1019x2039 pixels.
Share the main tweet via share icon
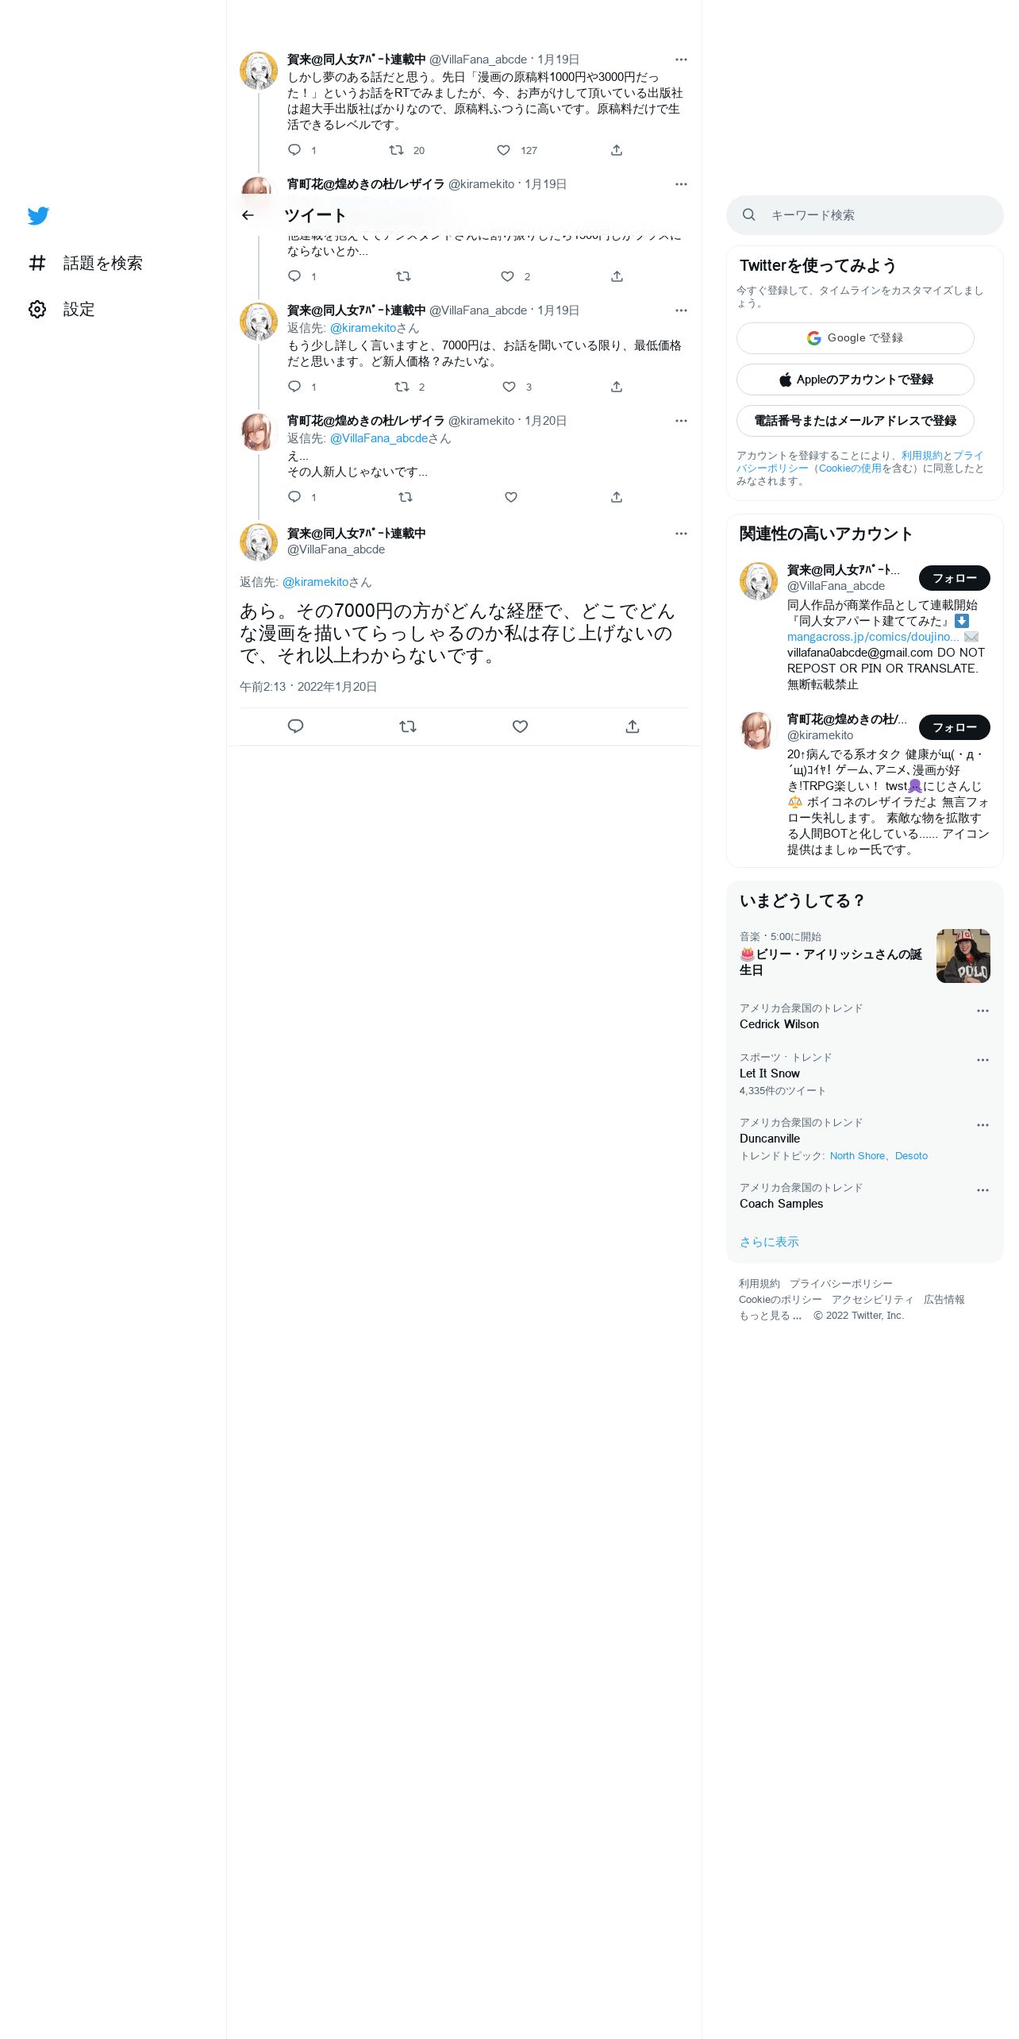point(633,727)
